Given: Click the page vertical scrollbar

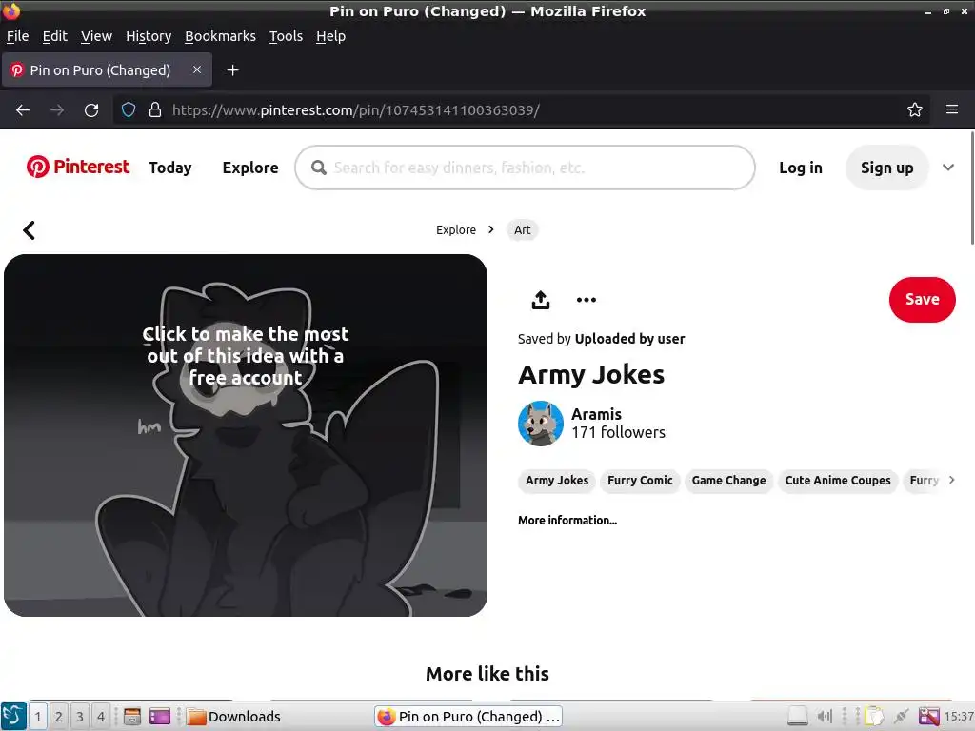Looking at the screenshot, I should point(972,188).
